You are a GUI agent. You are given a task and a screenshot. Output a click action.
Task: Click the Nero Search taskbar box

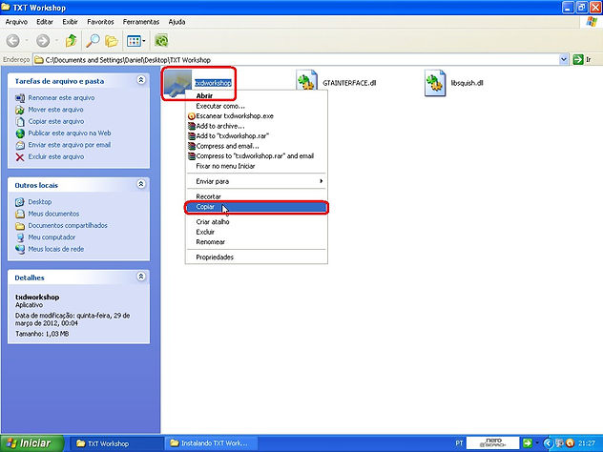click(492, 443)
